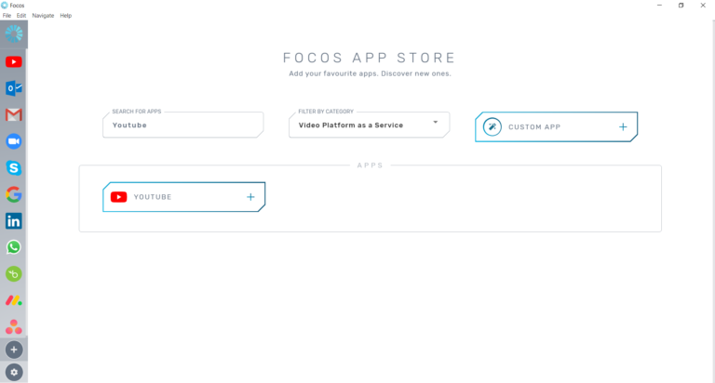
Task: Open Asana from the sidebar
Action: tap(14, 326)
